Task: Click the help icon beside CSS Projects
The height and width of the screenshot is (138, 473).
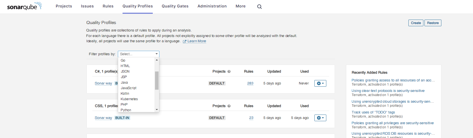Action: 229,106
